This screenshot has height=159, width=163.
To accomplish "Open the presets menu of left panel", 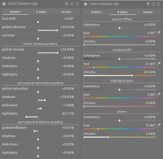I will (x=77, y=4).
